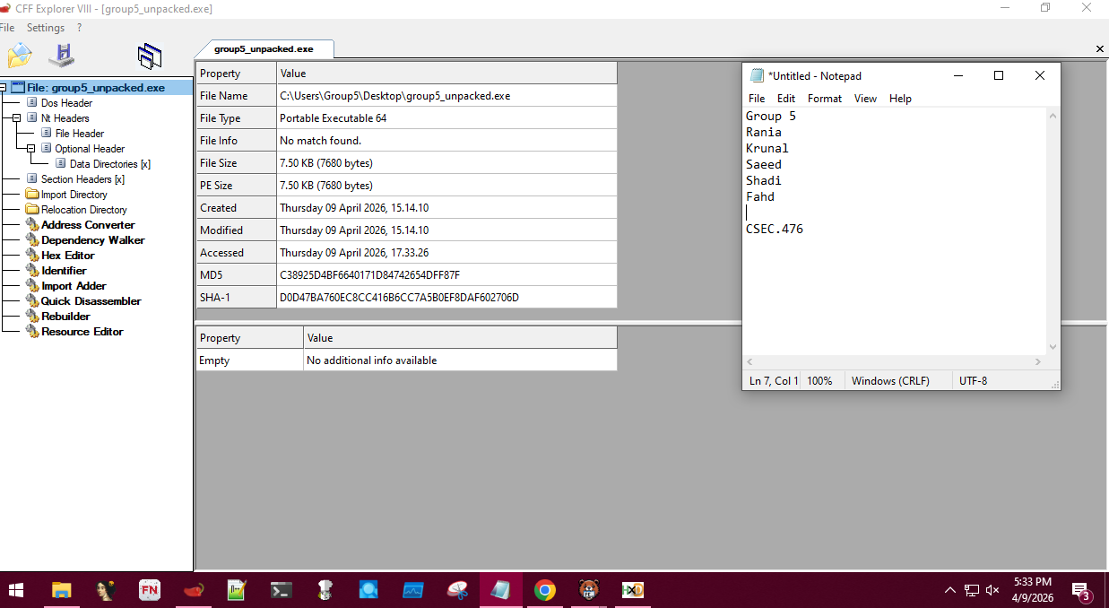This screenshot has width=1109, height=608.
Task: Select Section Headers [x] in the tree
Action: (x=82, y=179)
